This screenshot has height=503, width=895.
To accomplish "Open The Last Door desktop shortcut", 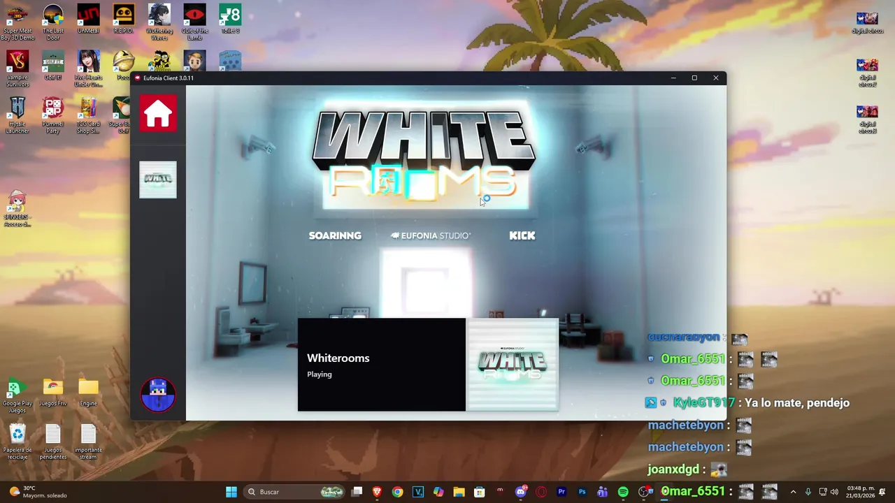I will (x=53, y=23).
